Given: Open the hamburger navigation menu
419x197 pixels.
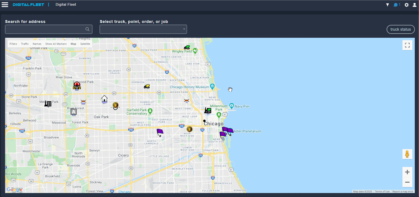Looking at the screenshot, I should click(x=5, y=5).
